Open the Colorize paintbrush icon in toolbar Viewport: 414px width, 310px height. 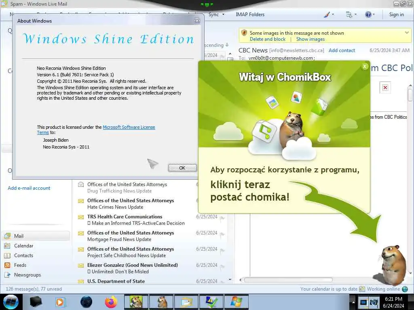[327, 15]
